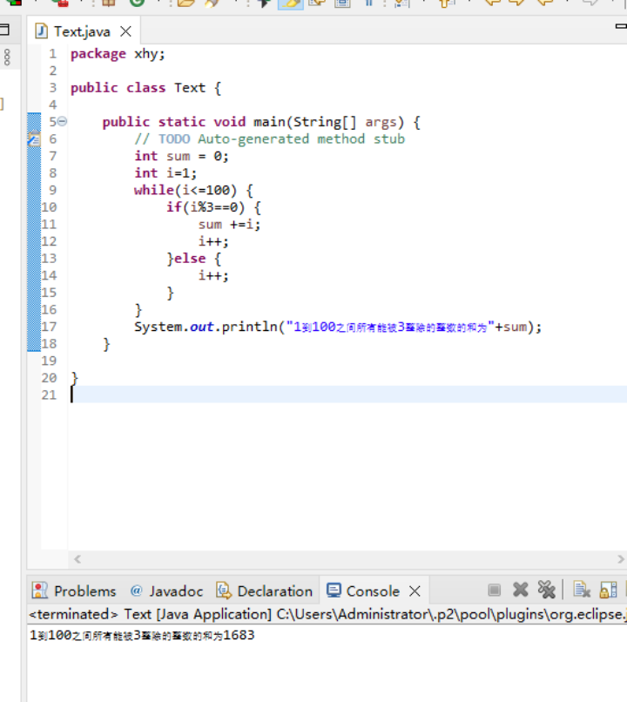The image size is (627, 702).
Task: Click the TODO task marker on line 6
Action: click(34, 138)
